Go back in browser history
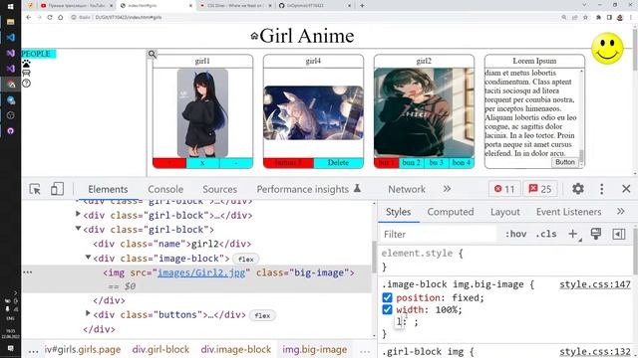 (x=29, y=18)
